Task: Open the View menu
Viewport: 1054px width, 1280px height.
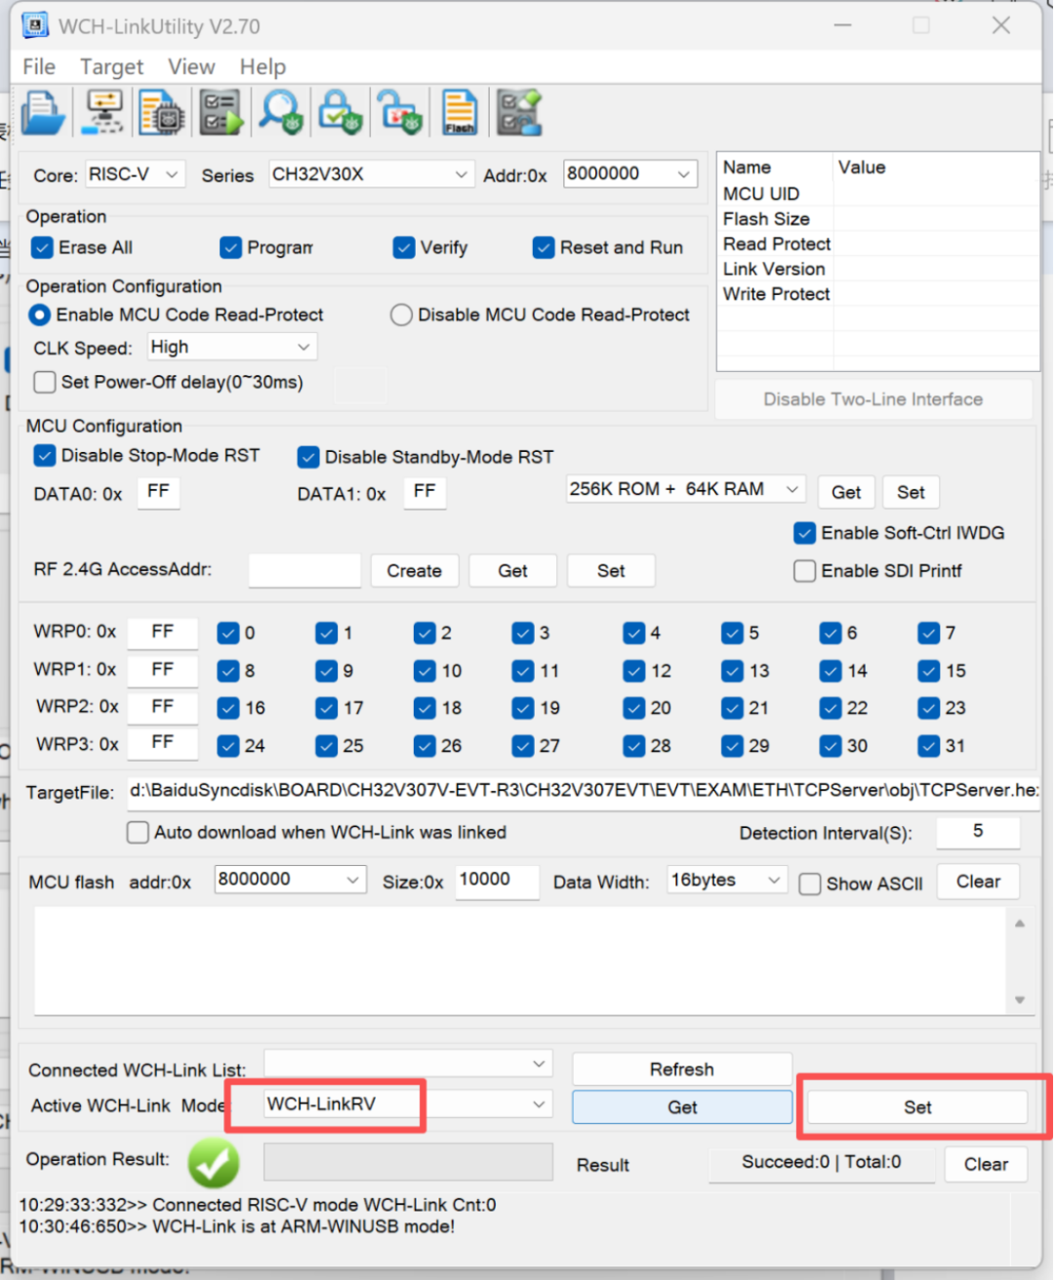Action: [191, 66]
